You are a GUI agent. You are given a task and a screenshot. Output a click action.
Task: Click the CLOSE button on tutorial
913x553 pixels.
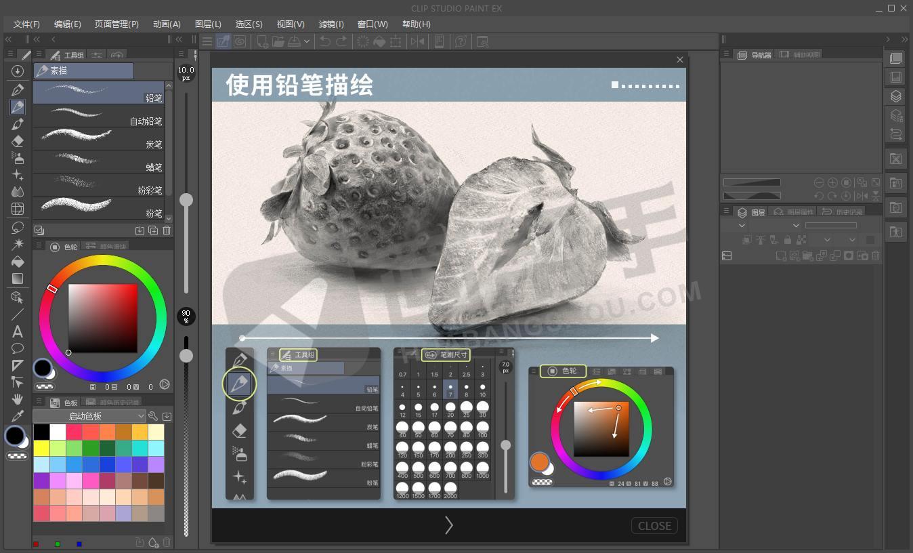click(654, 526)
